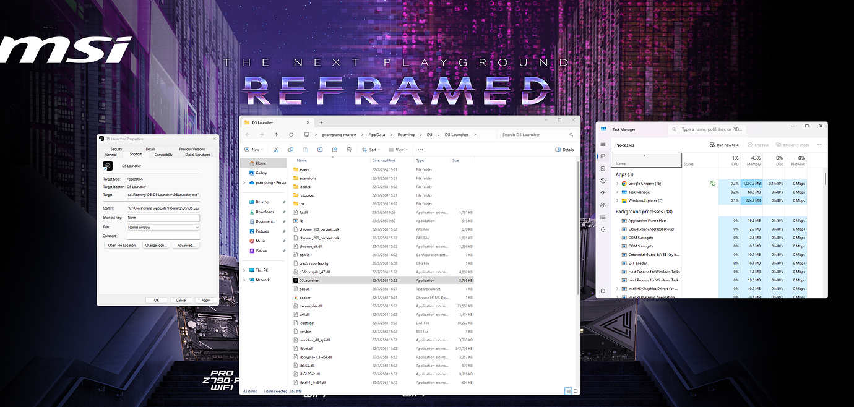Toggle the Task Manager navigation menu open

coord(603,144)
